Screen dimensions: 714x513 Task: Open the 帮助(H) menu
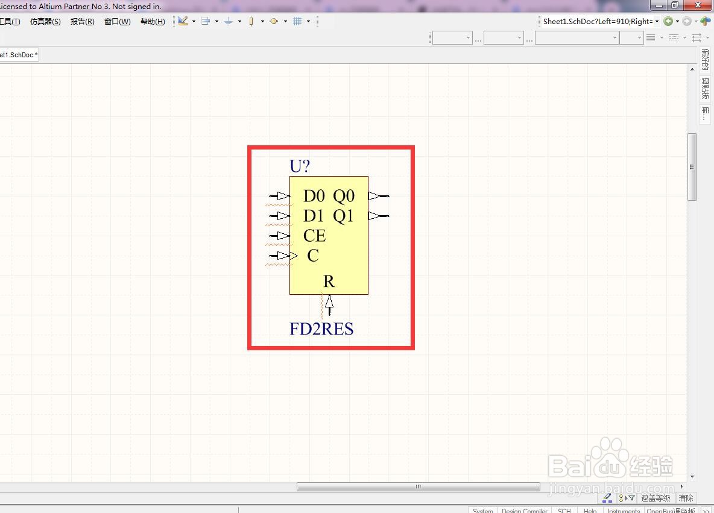pyautogui.click(x=153, y=21)
